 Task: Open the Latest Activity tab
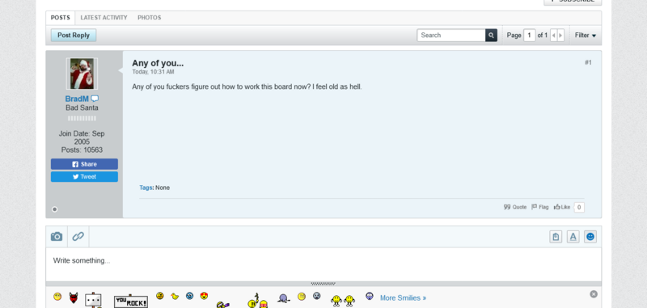click(104, 18)
